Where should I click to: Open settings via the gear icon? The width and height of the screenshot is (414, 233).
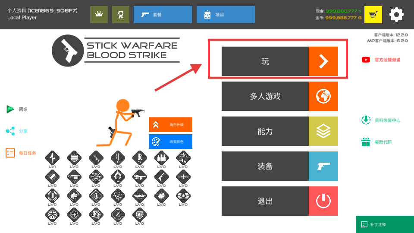396,15
